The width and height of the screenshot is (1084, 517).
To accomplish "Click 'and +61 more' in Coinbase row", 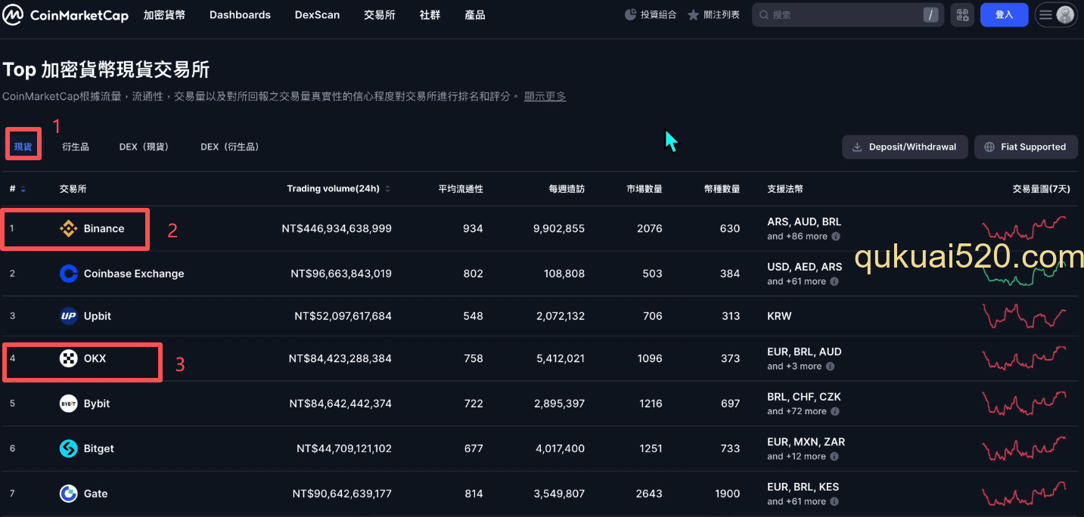I will [x=797, y=282].
